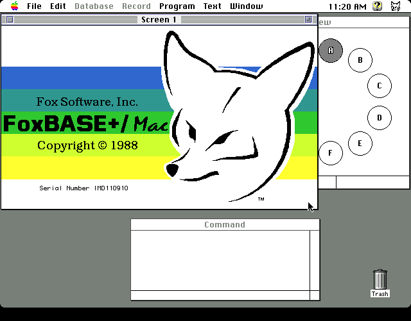Select work area E in View window
Image resolution: width=411 pixels, height=321 pixels.
click(360, 144)
